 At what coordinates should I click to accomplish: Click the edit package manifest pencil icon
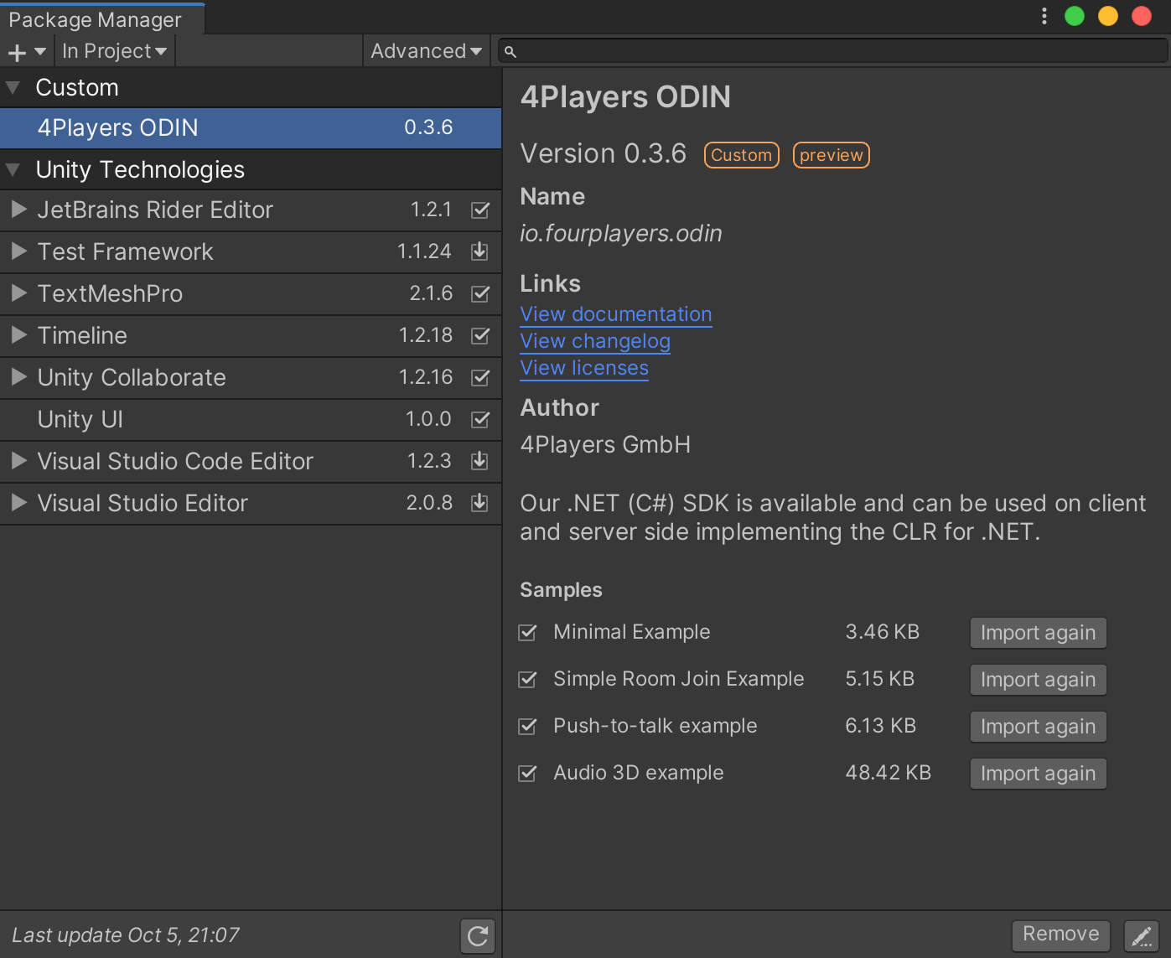pyautogui.click(x=1141, y=936)
